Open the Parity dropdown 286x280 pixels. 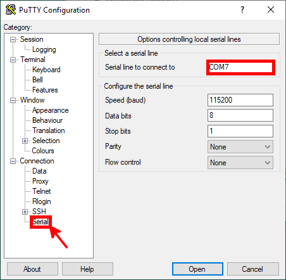[240, 147]
